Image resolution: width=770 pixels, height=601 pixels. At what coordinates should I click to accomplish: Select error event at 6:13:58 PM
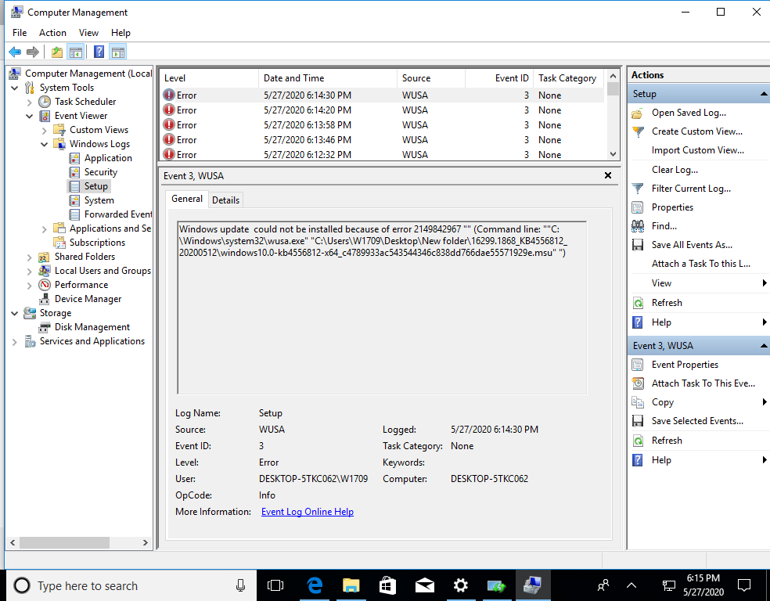coord(383,124)
